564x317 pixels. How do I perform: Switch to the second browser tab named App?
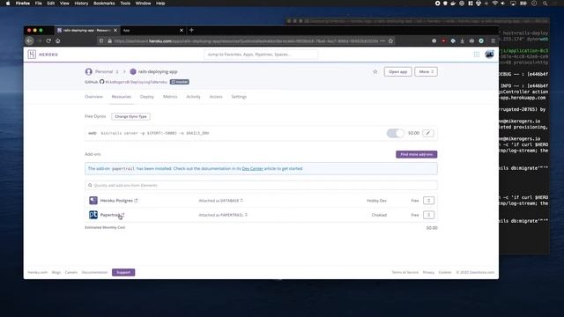[152, 30]
